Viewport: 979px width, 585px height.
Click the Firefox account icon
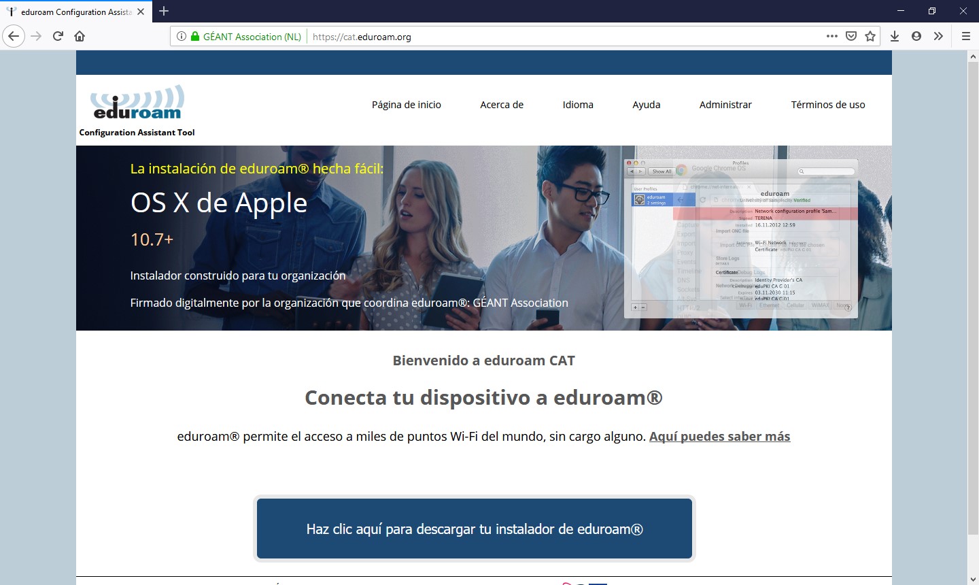pos(916,36)
